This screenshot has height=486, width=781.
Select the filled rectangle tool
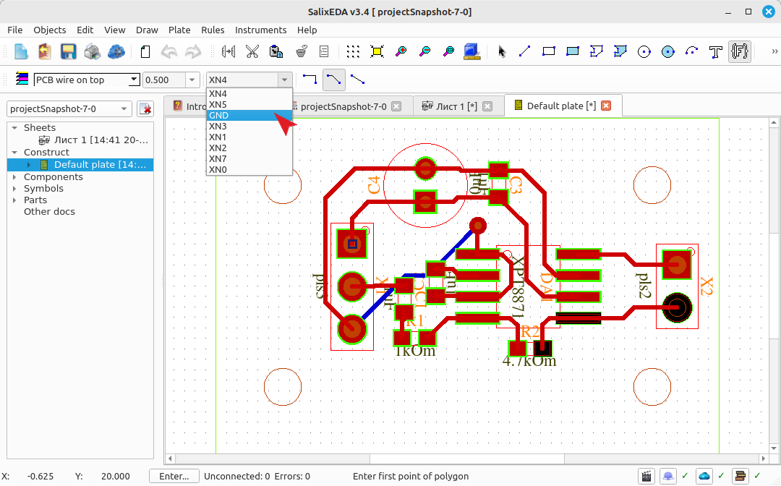[x=572, y=51]
